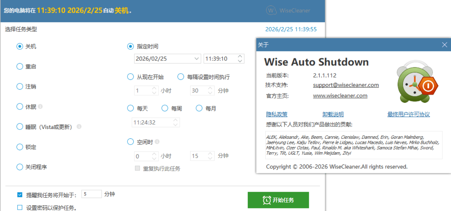Open the 隐私政策 link

277,114
